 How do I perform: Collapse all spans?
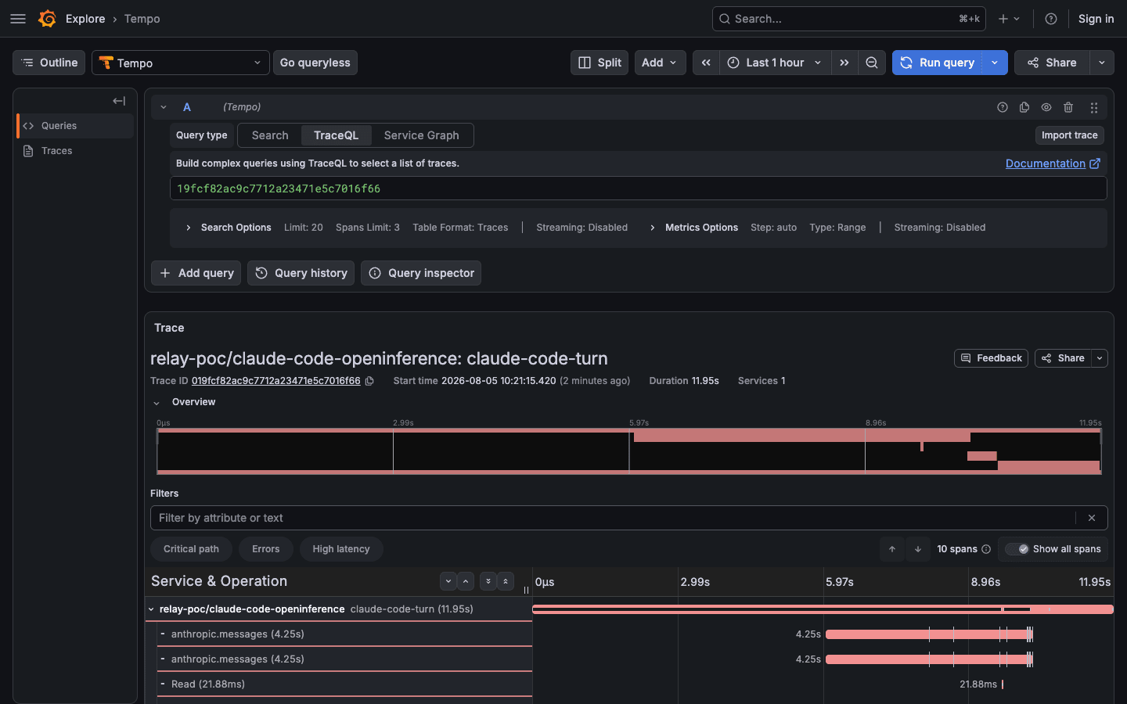506,581
